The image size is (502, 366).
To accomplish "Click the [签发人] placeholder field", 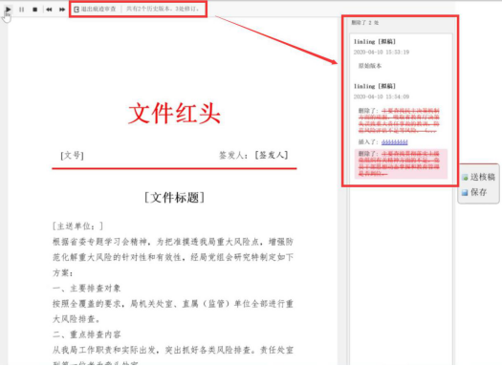I will (x=272, y=155).
